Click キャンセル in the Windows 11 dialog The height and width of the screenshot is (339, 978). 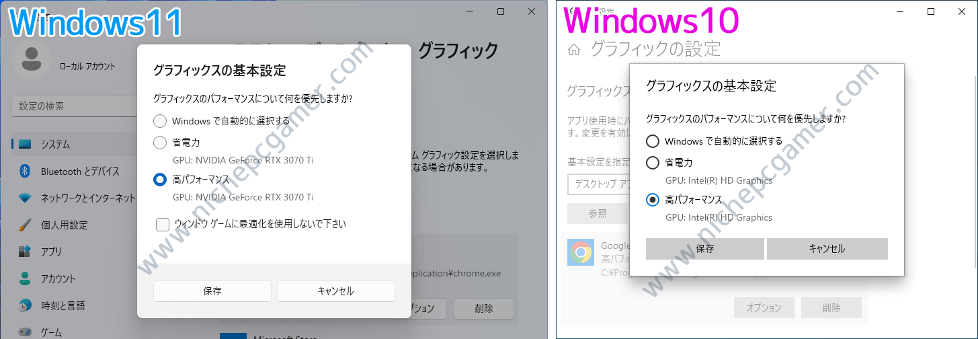pyautogui.click(x=335, y=291)
